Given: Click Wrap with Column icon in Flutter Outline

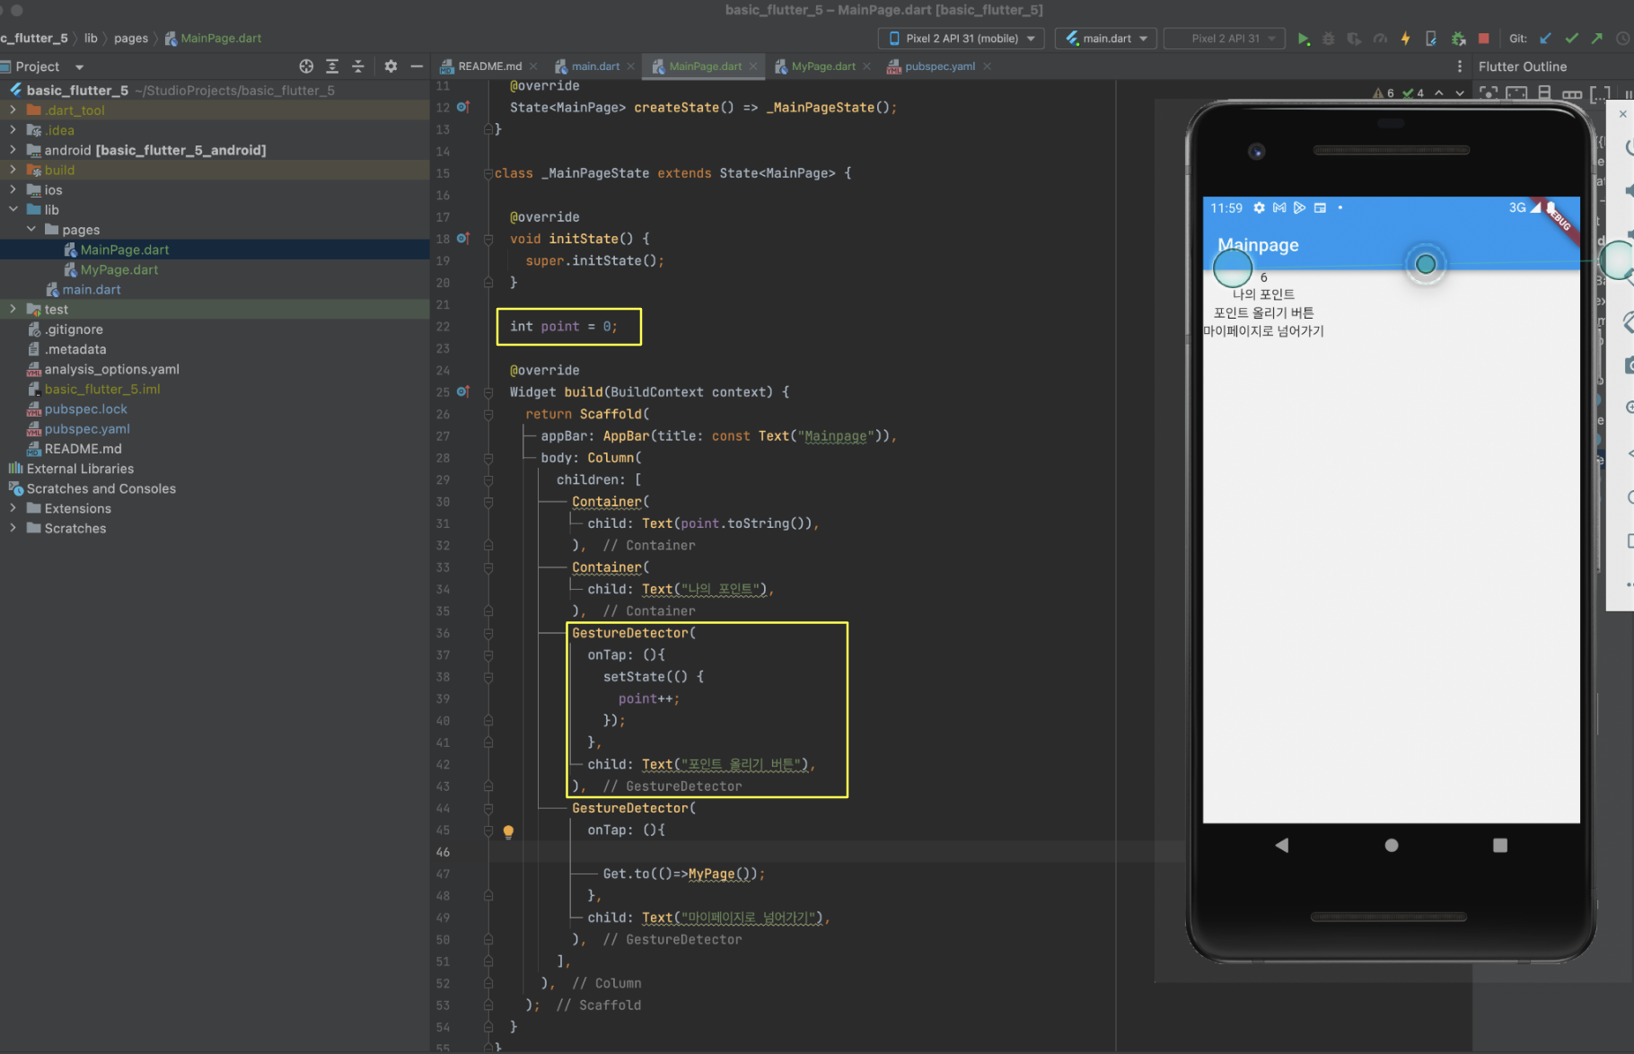Looking at the screenshot, I should point(1544,93).
